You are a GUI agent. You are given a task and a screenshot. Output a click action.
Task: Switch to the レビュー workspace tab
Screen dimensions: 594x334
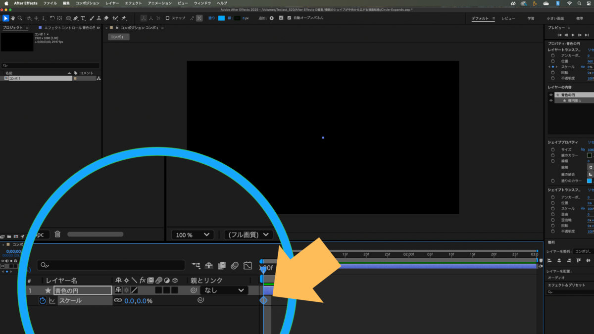[508, 18]
